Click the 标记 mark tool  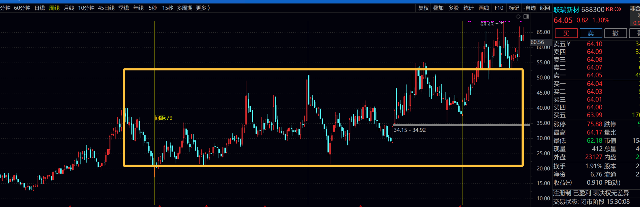[x=514, y=8]
